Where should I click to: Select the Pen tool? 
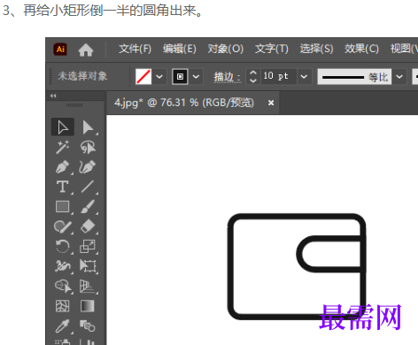pos(63,167)
